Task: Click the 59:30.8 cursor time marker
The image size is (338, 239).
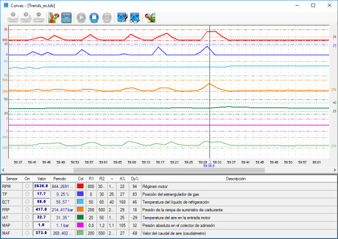Action: point(209,166)
